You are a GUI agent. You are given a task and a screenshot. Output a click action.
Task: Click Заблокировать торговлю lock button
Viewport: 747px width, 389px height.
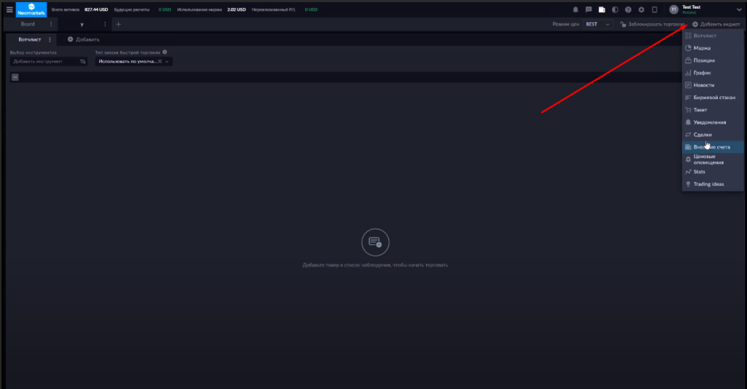coord(652,24)
